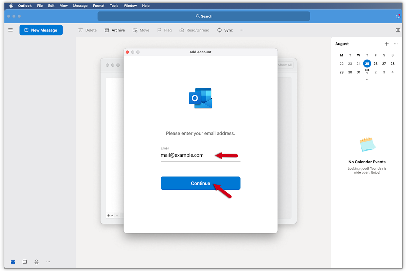Image resolution: width=406 pixels, height=271 pixels.
Task: Flag the message using toolbar
Action: [x=164, y=30]
